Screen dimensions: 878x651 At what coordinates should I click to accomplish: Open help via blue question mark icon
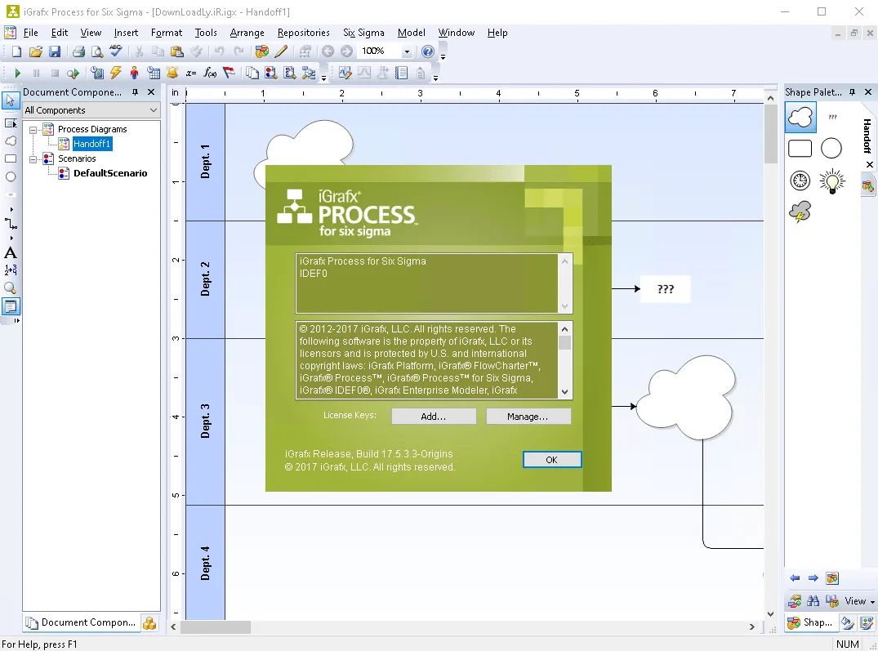click(x=428, y=51)
